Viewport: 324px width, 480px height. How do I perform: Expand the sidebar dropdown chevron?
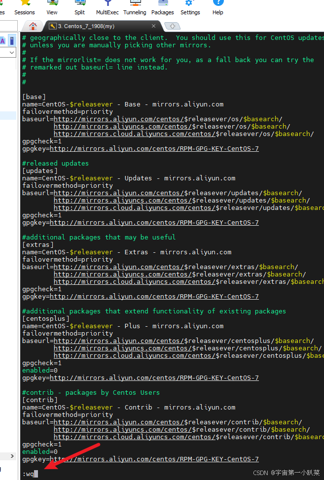(x=12, y=53)
